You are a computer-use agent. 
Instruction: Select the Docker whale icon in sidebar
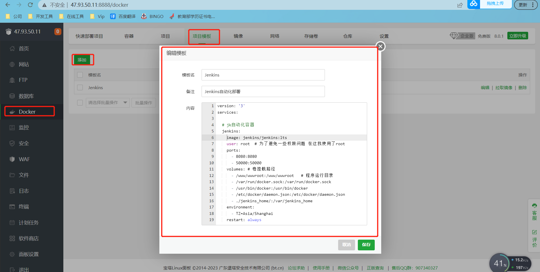(12, 112)
